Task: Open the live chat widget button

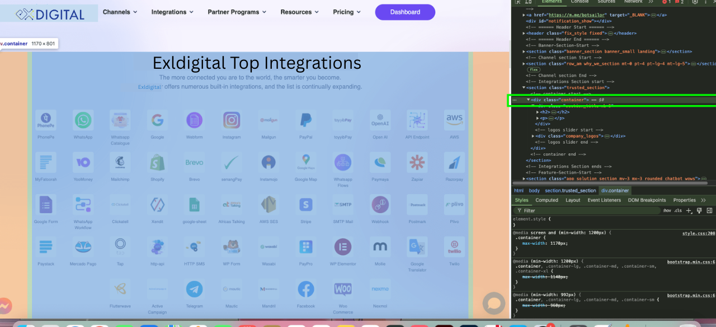Action: coord(494,304)
